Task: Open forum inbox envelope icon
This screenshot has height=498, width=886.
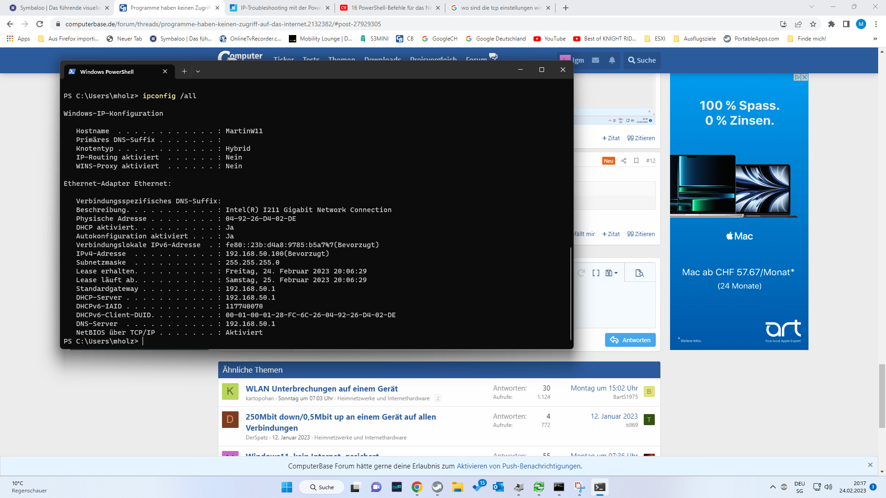Action: tap(595, 60)
